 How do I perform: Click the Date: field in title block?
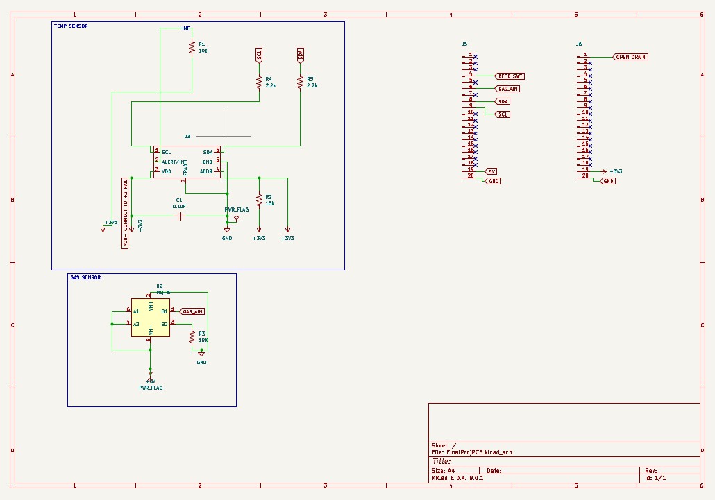pyautogui.click(x=494, y=471)
